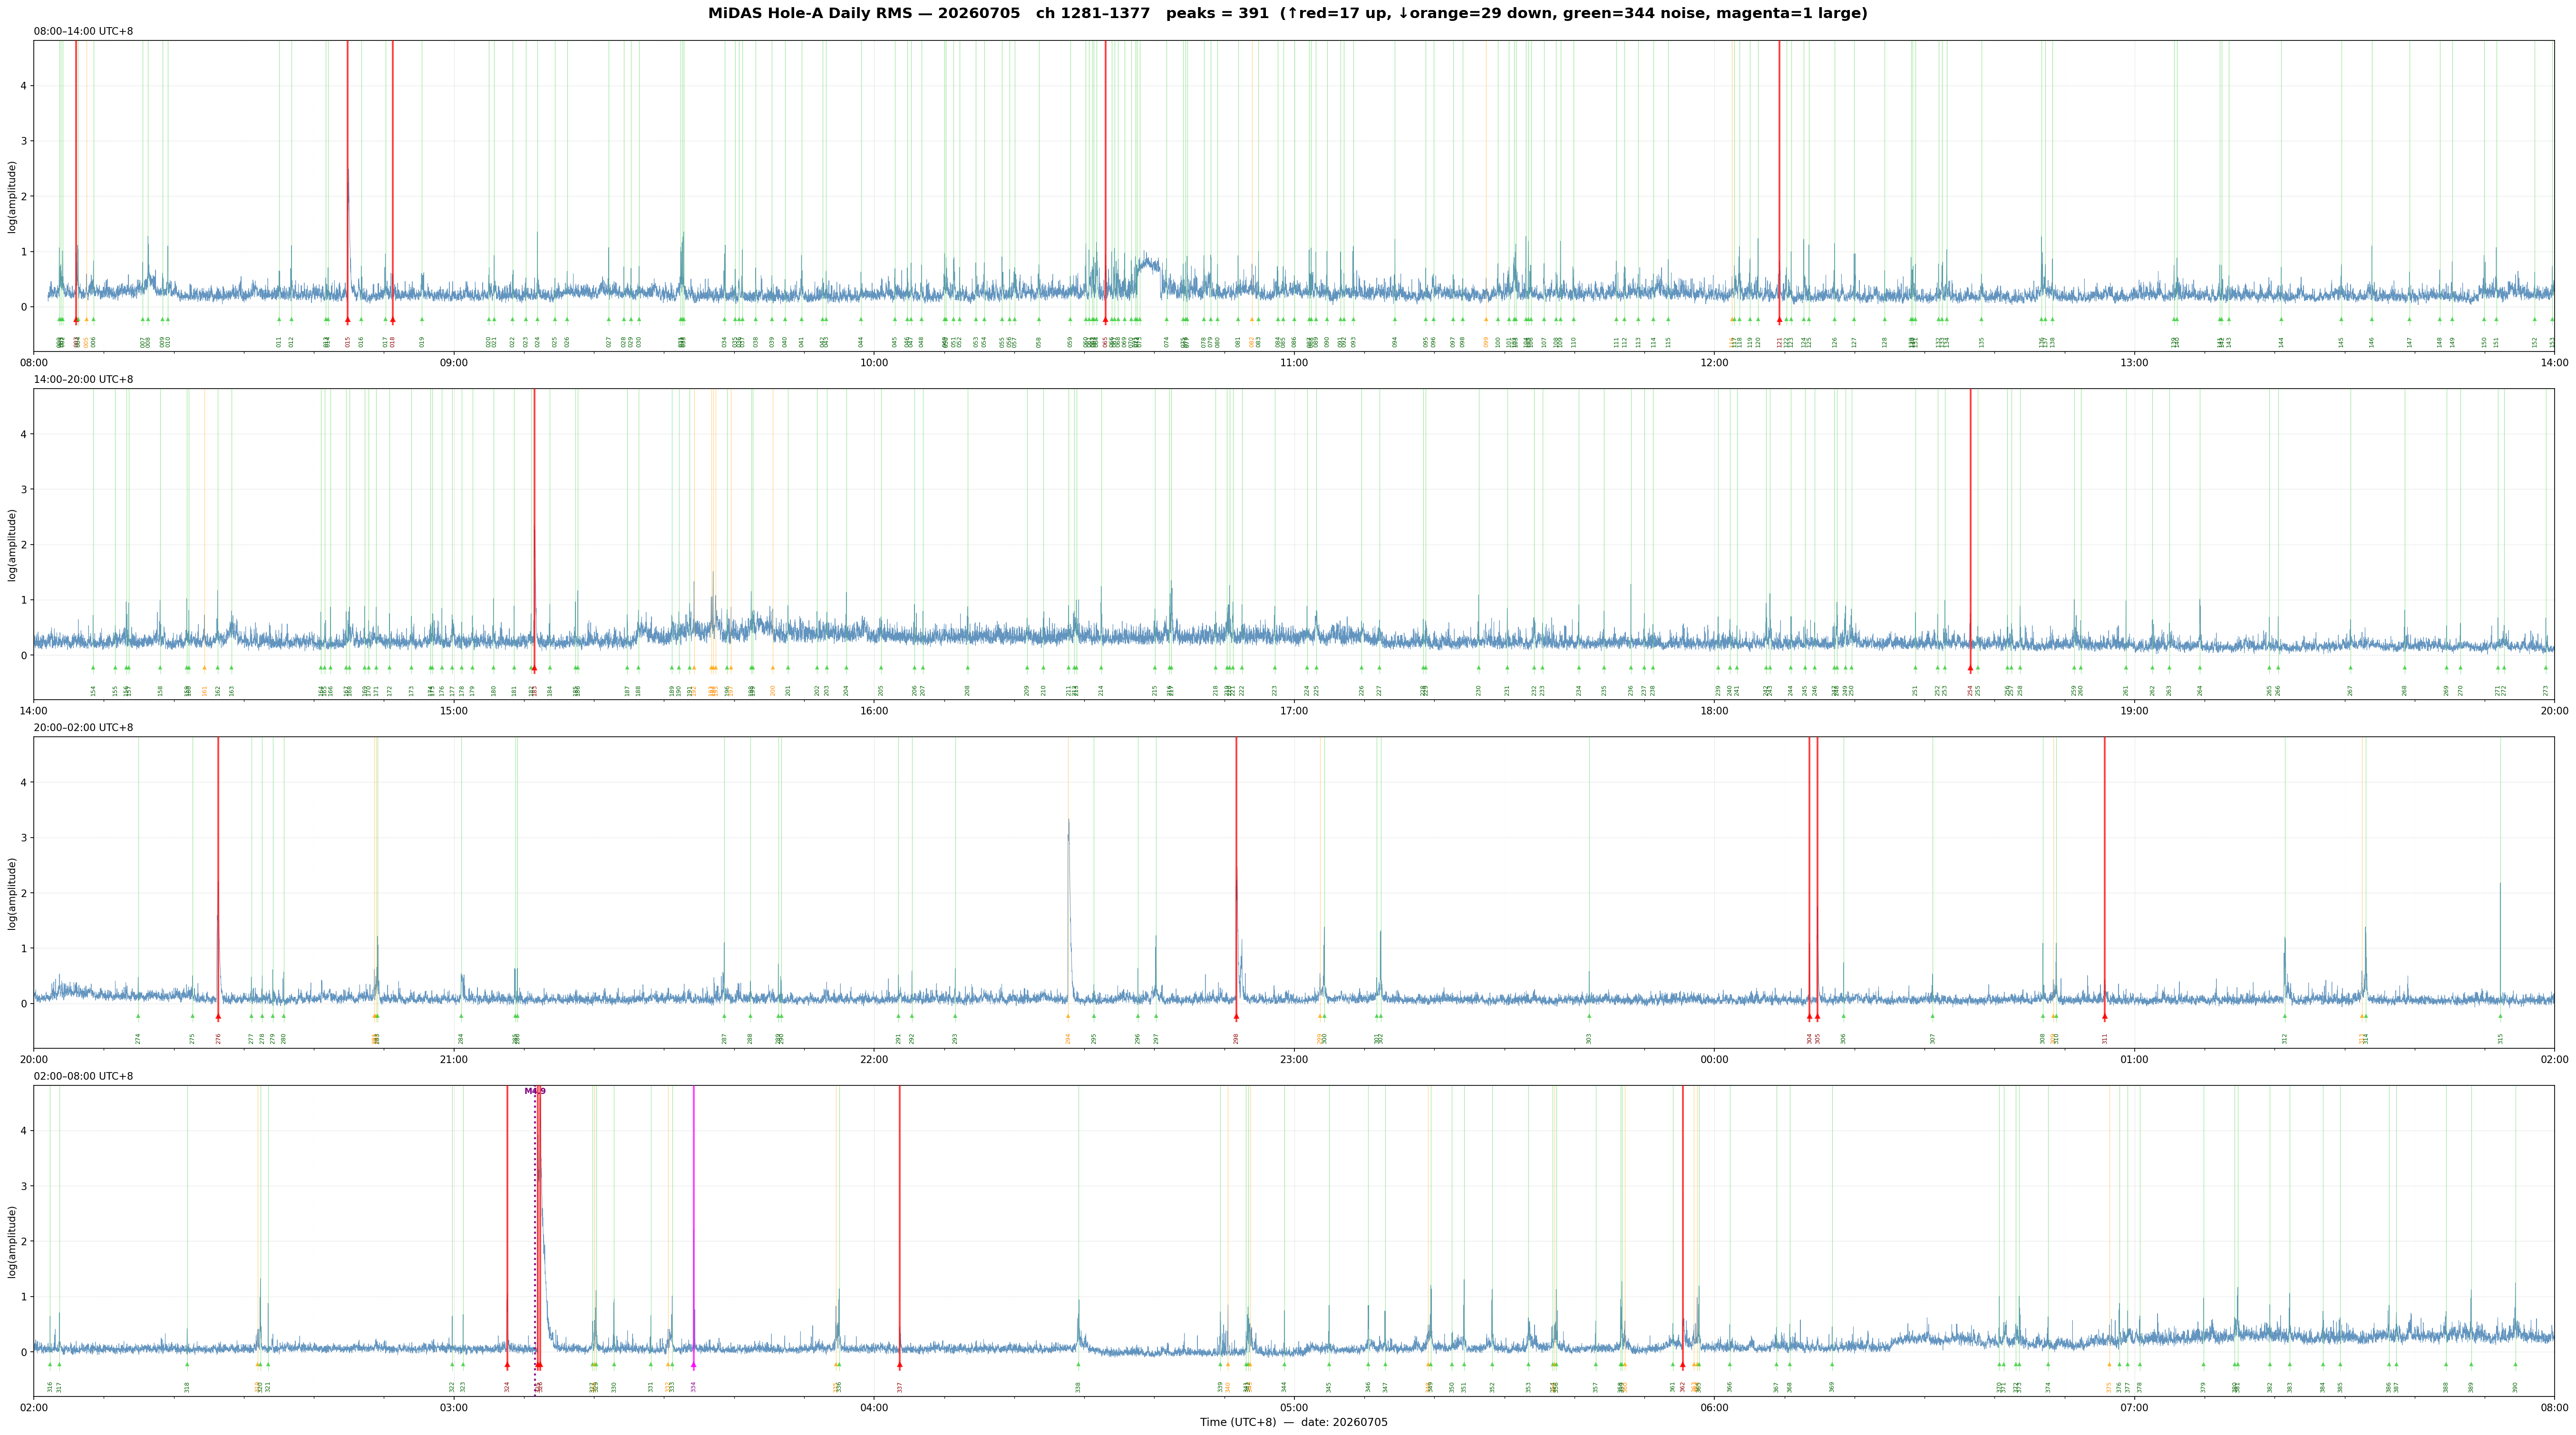The height and width of the screenshot is (1435, 2576).
Task: Click log(amplitude) label of the 08:00–14:00 panel
Action: [x=12, y=196]
